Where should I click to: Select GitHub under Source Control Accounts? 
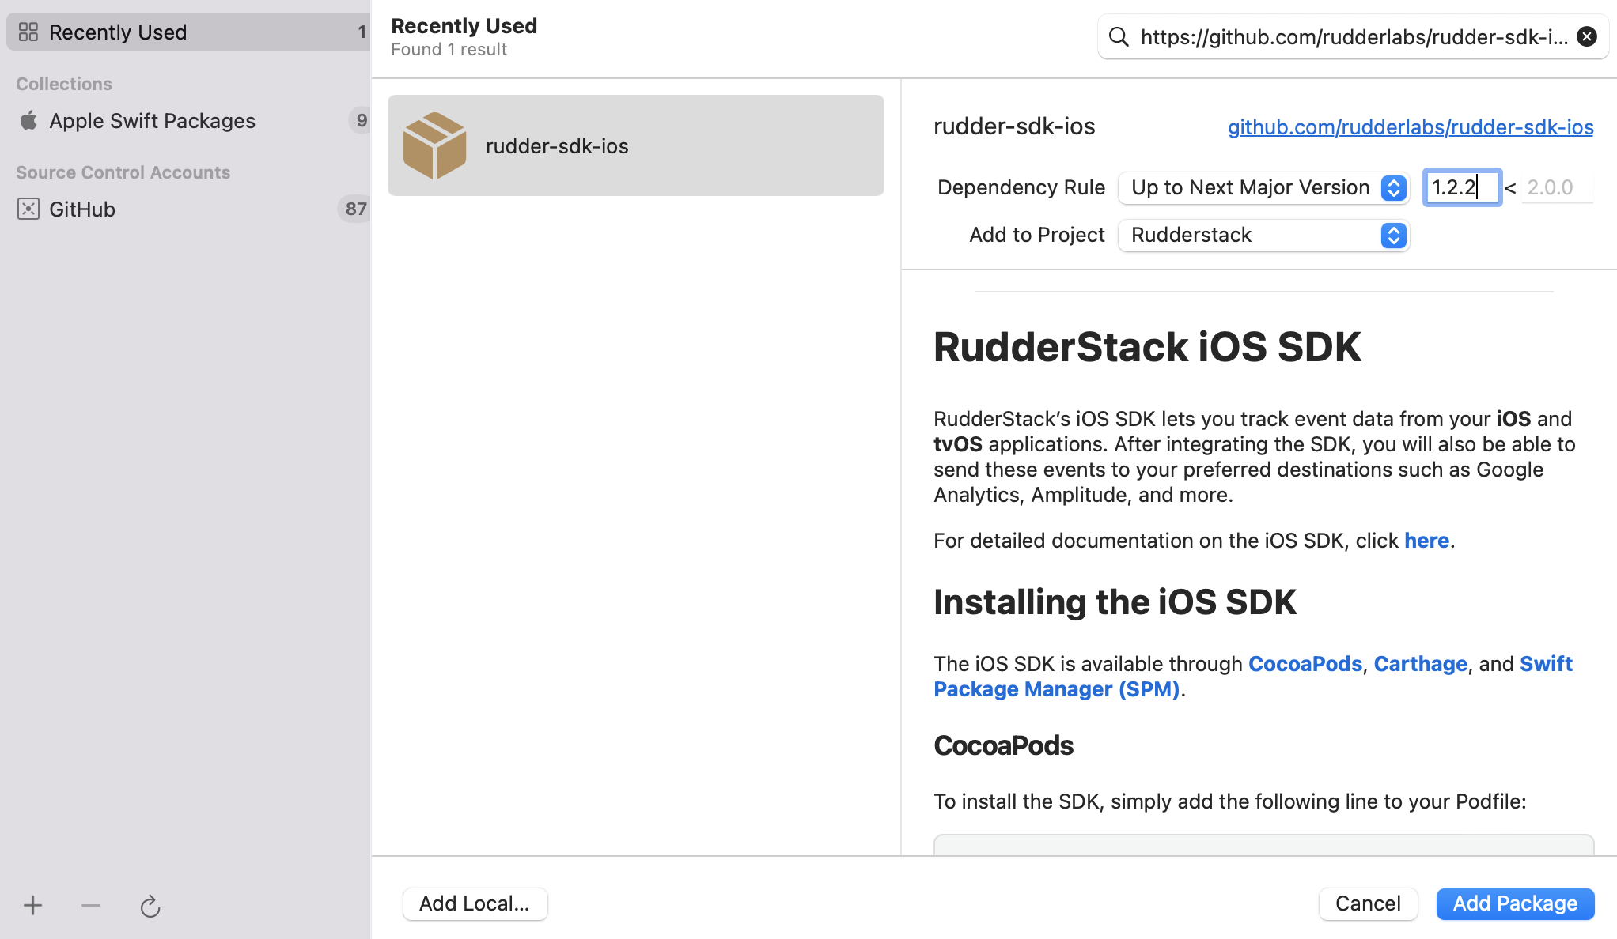coord(82,209)
